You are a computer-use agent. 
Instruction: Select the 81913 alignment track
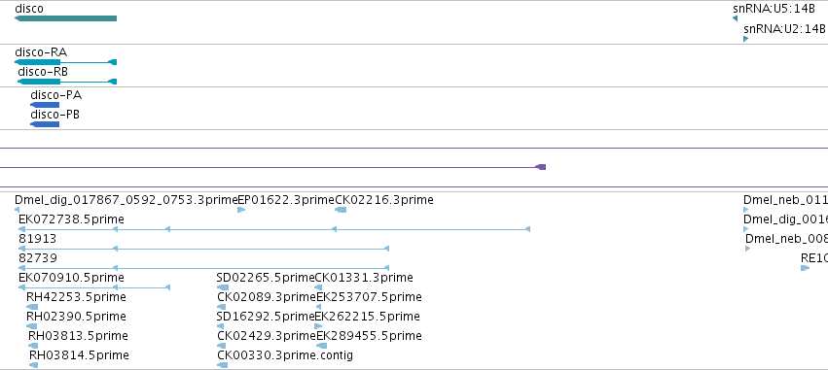coord(203,249)
